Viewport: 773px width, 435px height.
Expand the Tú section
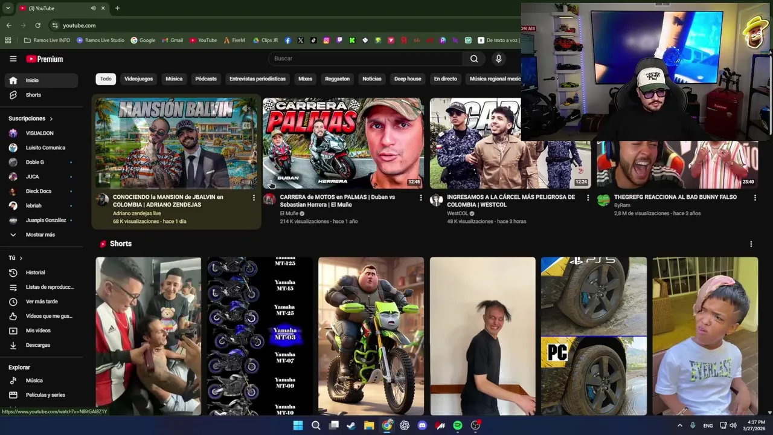tap(15, 258)
